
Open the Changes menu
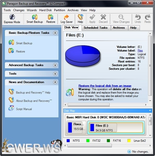pyautogui.click(x=19, y=10)
